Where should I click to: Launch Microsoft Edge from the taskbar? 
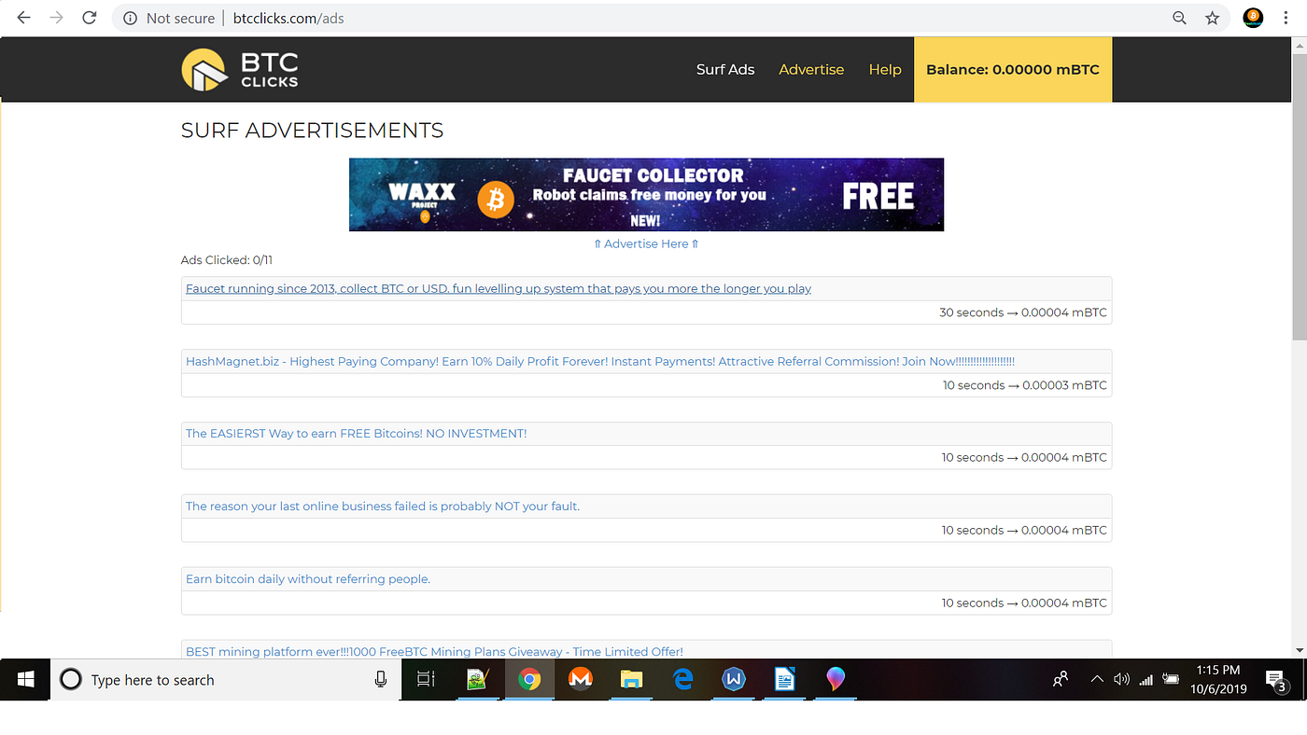(x=683, y=680)
